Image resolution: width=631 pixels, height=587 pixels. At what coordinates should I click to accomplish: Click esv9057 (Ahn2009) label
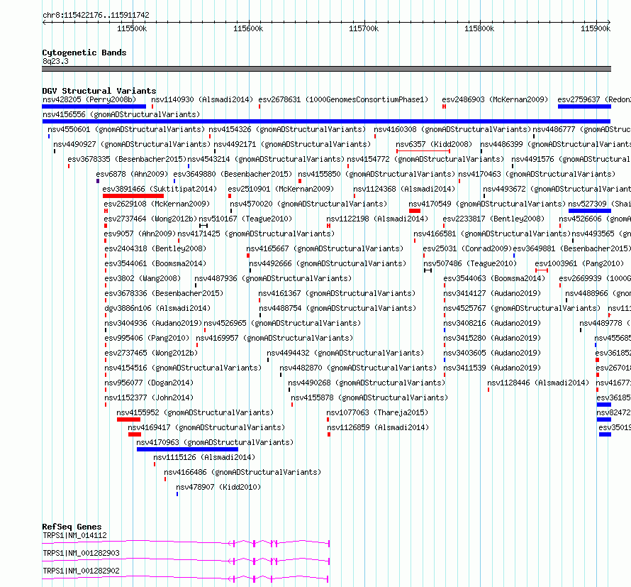(140, 234)
